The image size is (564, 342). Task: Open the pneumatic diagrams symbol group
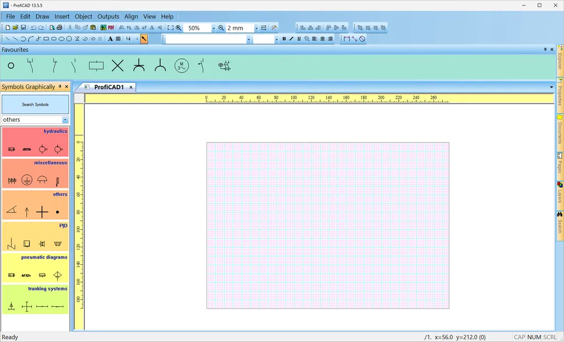35,268
